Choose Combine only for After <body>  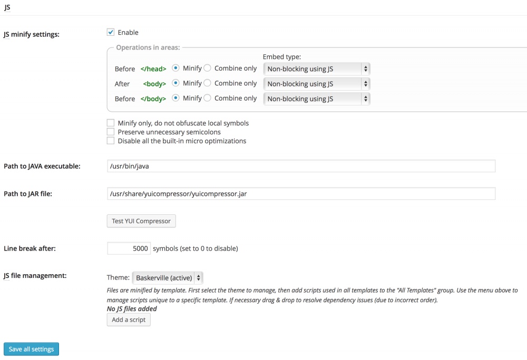[x=207, y=83]
